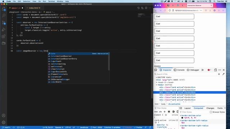Toggle the .cls class panel
The image size is (230, 129).
(x=160, y=112)
